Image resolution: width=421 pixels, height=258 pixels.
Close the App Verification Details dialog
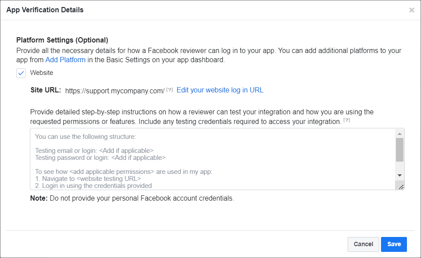coord(411,10)
